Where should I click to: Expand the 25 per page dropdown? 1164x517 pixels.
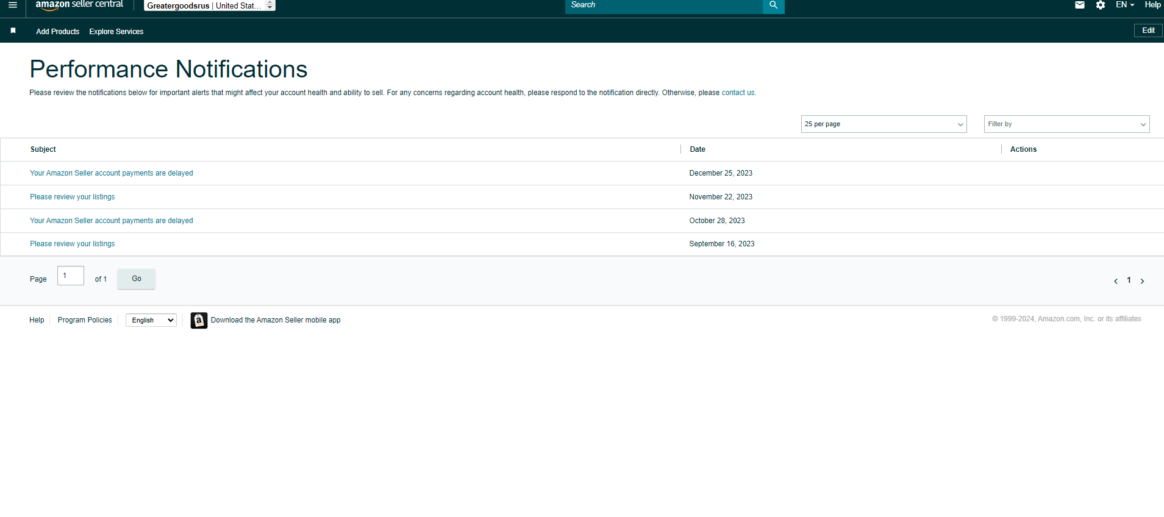pyautogui.click(x=884, y=124)
